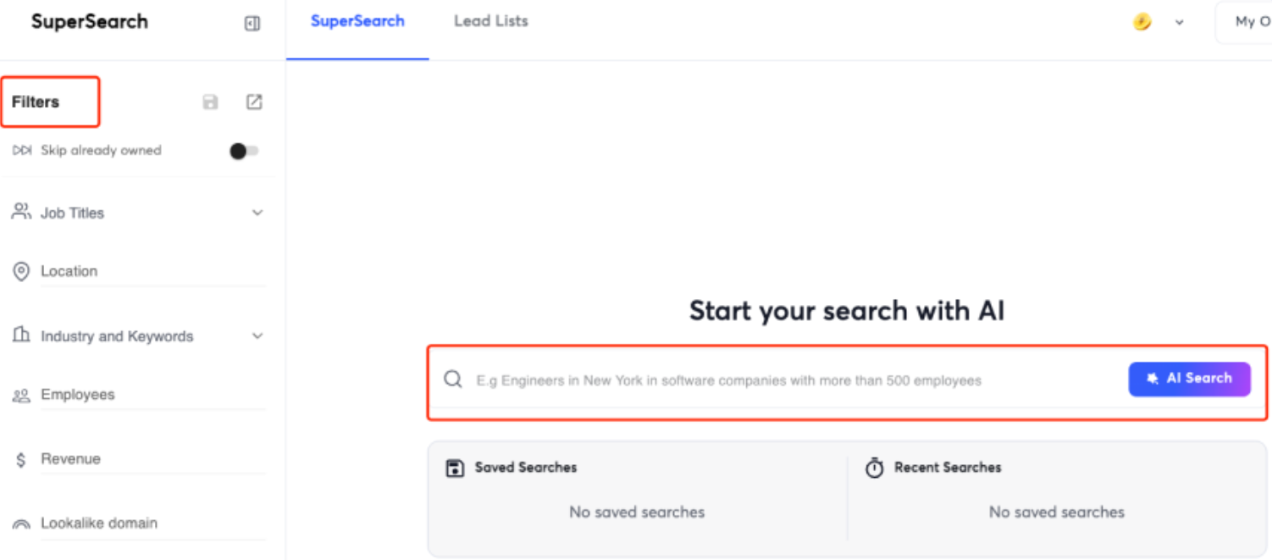Open the My O... organization button
1272x560 pixels.
pyautogui.click(x=1243, y=23)
